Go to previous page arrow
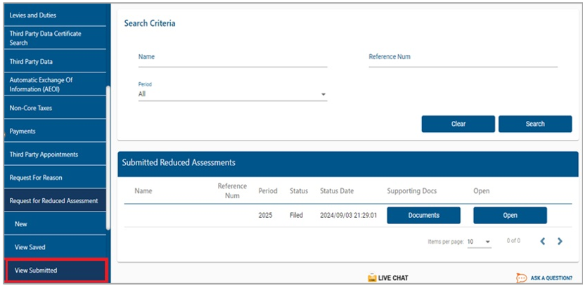The width and height of the screenshot is (585, 286). (543, 241)
